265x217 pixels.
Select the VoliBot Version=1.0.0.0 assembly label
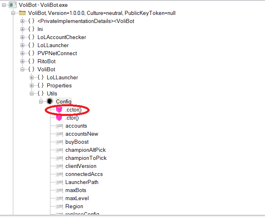102,13
